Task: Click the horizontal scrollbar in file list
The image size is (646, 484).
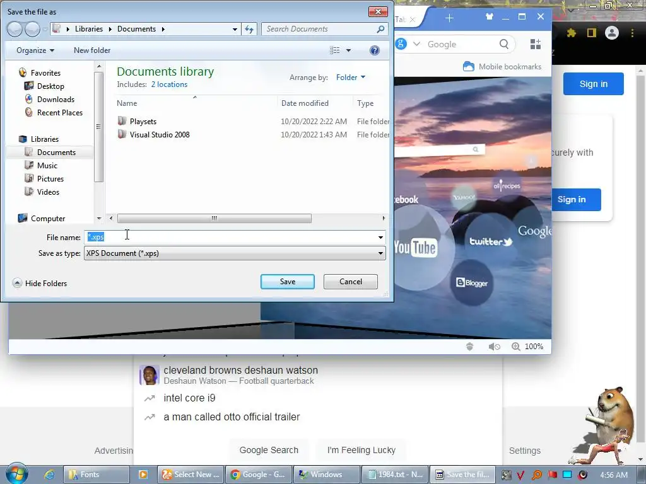Action: point(214,218)
